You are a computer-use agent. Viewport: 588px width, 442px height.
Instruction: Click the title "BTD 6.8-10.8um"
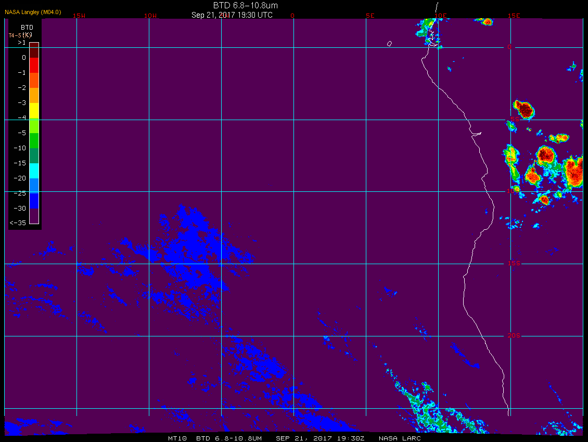[x=245, y=5]
